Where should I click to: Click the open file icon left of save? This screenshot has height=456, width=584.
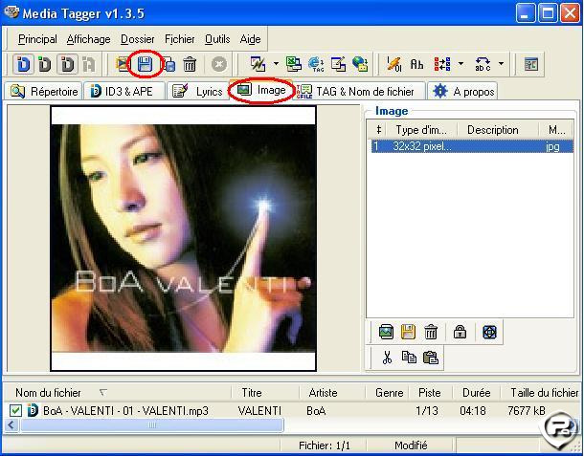[123, 64]
